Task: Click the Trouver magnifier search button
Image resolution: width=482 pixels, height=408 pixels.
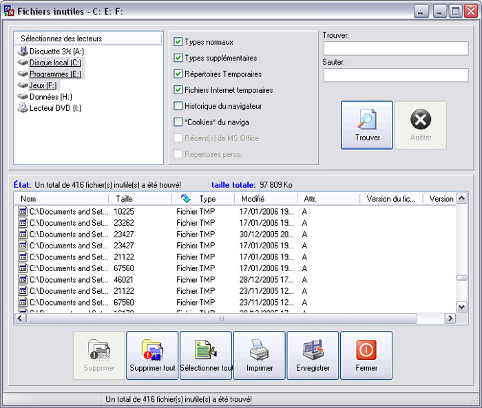Action: tap(367, 125)
